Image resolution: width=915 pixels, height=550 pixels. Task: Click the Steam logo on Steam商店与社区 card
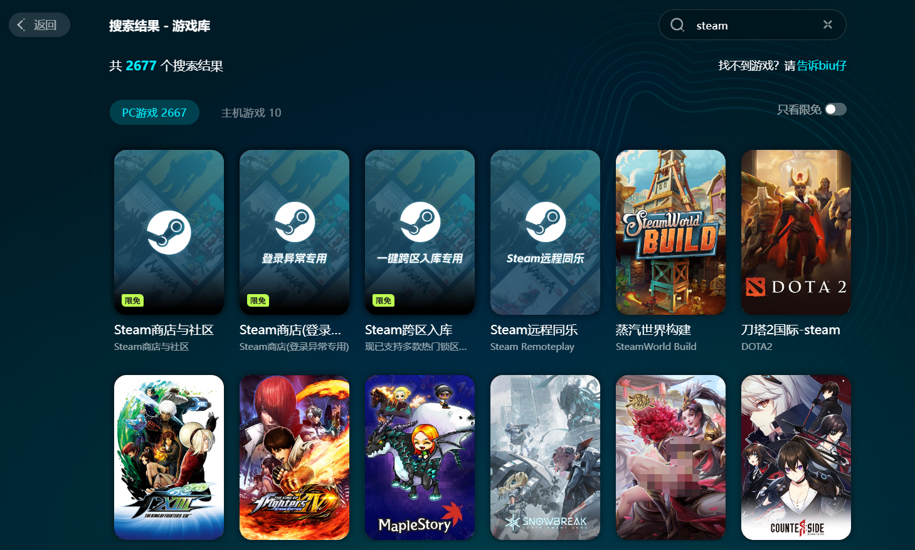pyautogui.click(x=169, y=232)
